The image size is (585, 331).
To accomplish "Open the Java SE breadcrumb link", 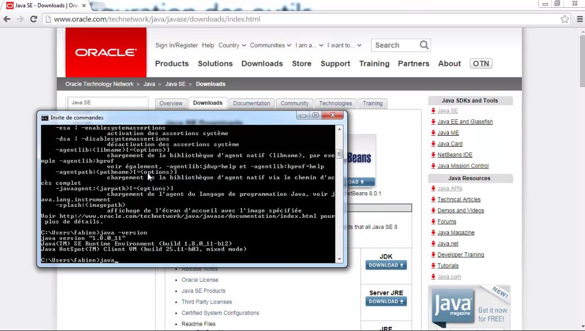I will pyautogui.click(x=175, y=84).
